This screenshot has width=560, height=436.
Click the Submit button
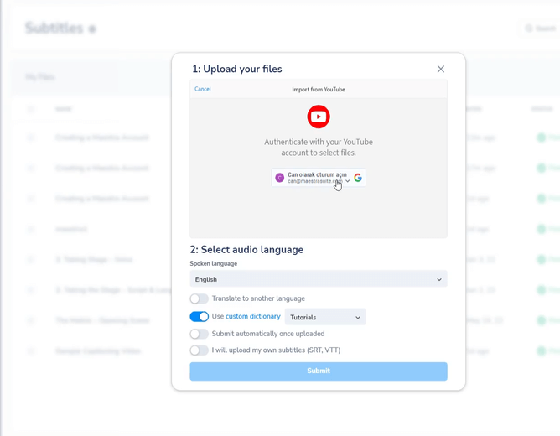pyautogui.click(x=319, y=371)
